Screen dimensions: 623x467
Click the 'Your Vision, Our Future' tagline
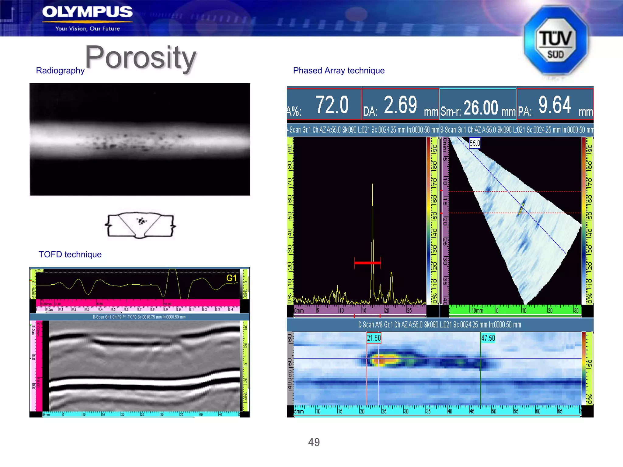pos(88,29)
